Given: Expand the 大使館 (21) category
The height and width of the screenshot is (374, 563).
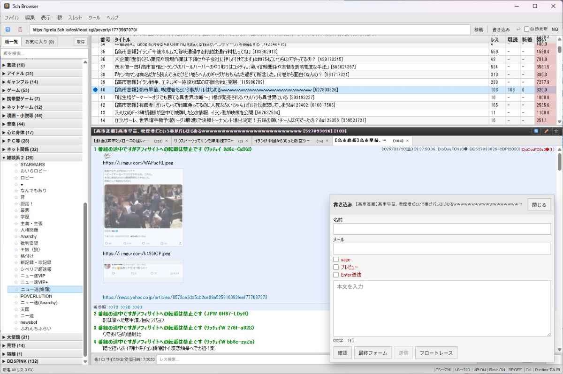Looking at the screenshot, I should coord(18,337).
